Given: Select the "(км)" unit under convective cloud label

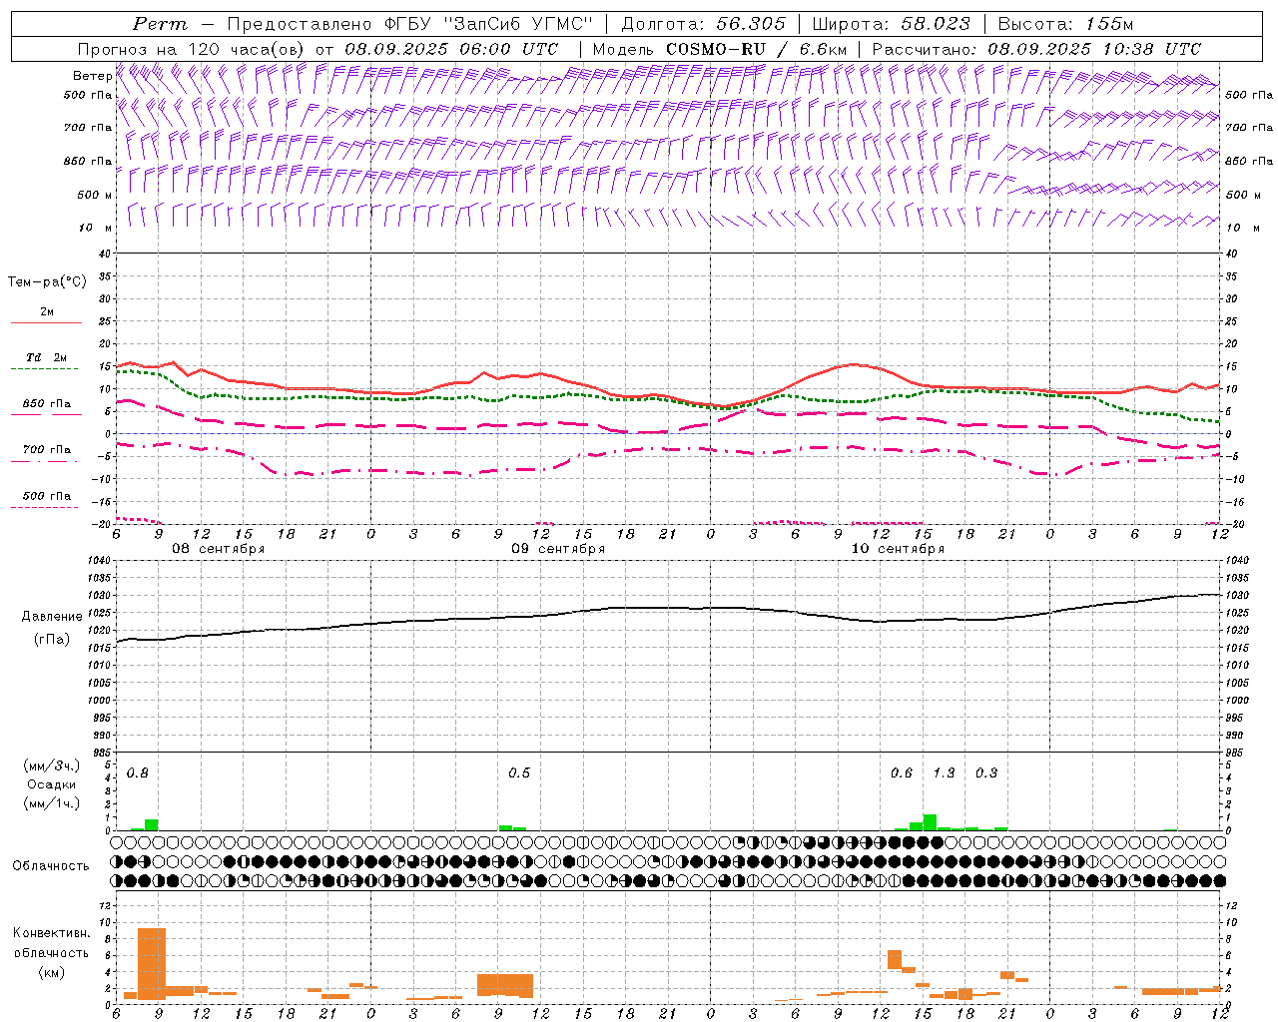Looking at the screenshot, I should tap(52, 972).
